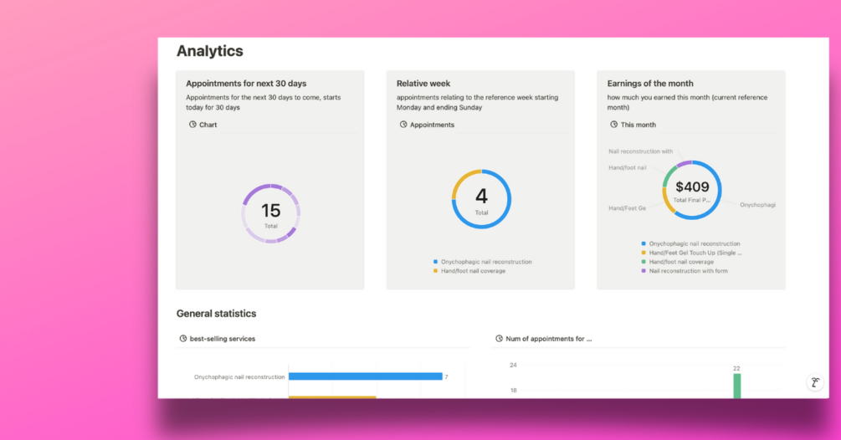Click Onychophagic nail reconstruction label in Relative week legend

click(486, 262)
